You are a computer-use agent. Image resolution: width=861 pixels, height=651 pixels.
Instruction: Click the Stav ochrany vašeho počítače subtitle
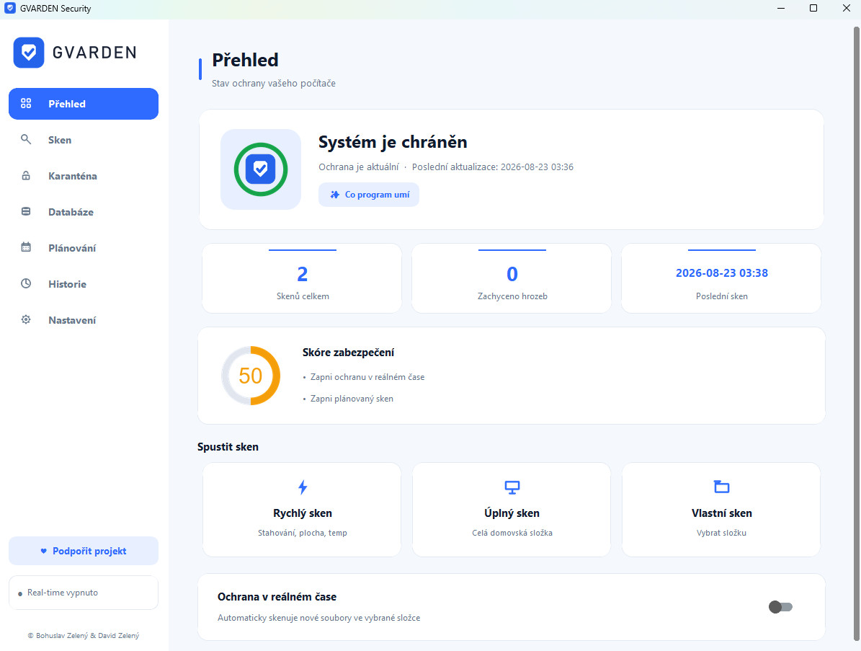(274, 84)
